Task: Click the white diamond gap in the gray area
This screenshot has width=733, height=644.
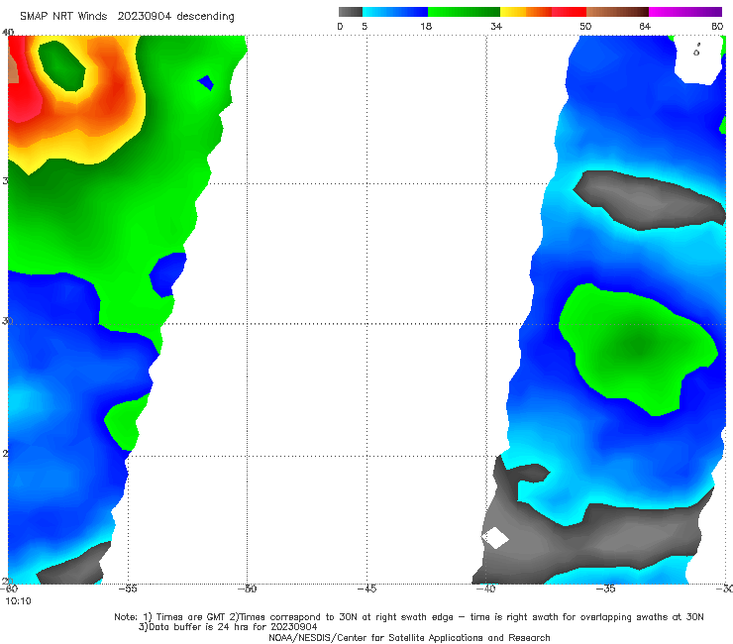Action: [x=495, y=538]
